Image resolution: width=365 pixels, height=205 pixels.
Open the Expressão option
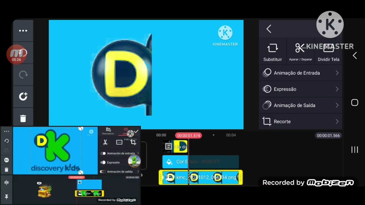301,89
